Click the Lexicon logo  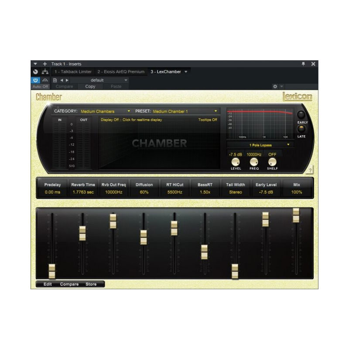click(x=298, y=96)
